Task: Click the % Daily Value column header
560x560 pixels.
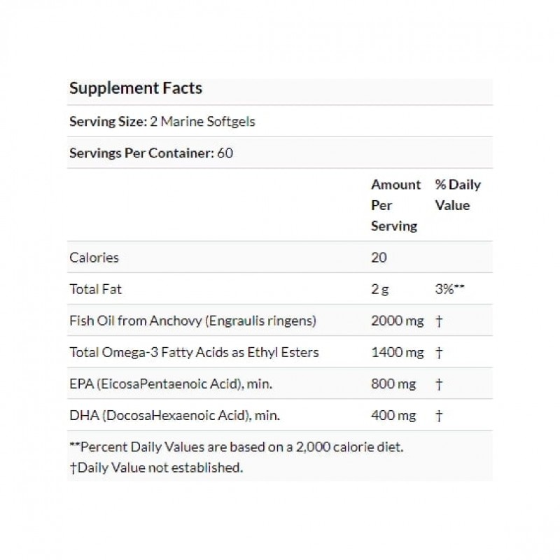Action: pyautogui.click(x=457, y=195)
